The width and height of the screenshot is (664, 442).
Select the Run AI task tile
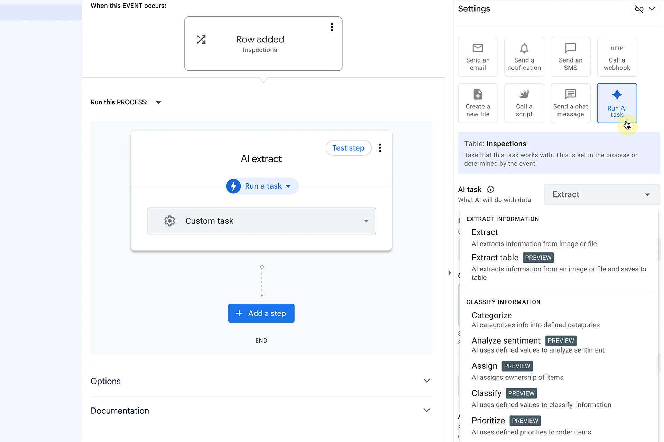pos(617,103)
